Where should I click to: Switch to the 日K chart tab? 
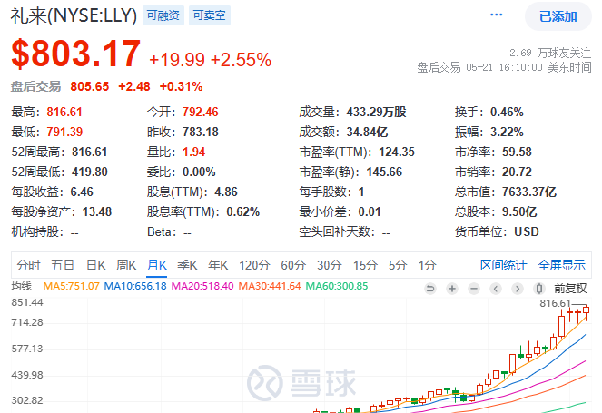(95, 265)
